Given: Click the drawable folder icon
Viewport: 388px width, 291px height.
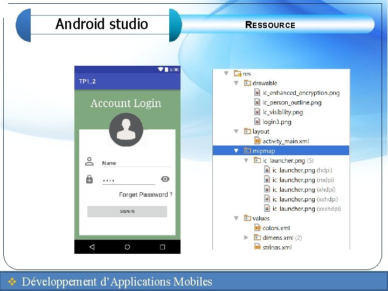Looking at the screenshot, I should (x=247, y=83).
